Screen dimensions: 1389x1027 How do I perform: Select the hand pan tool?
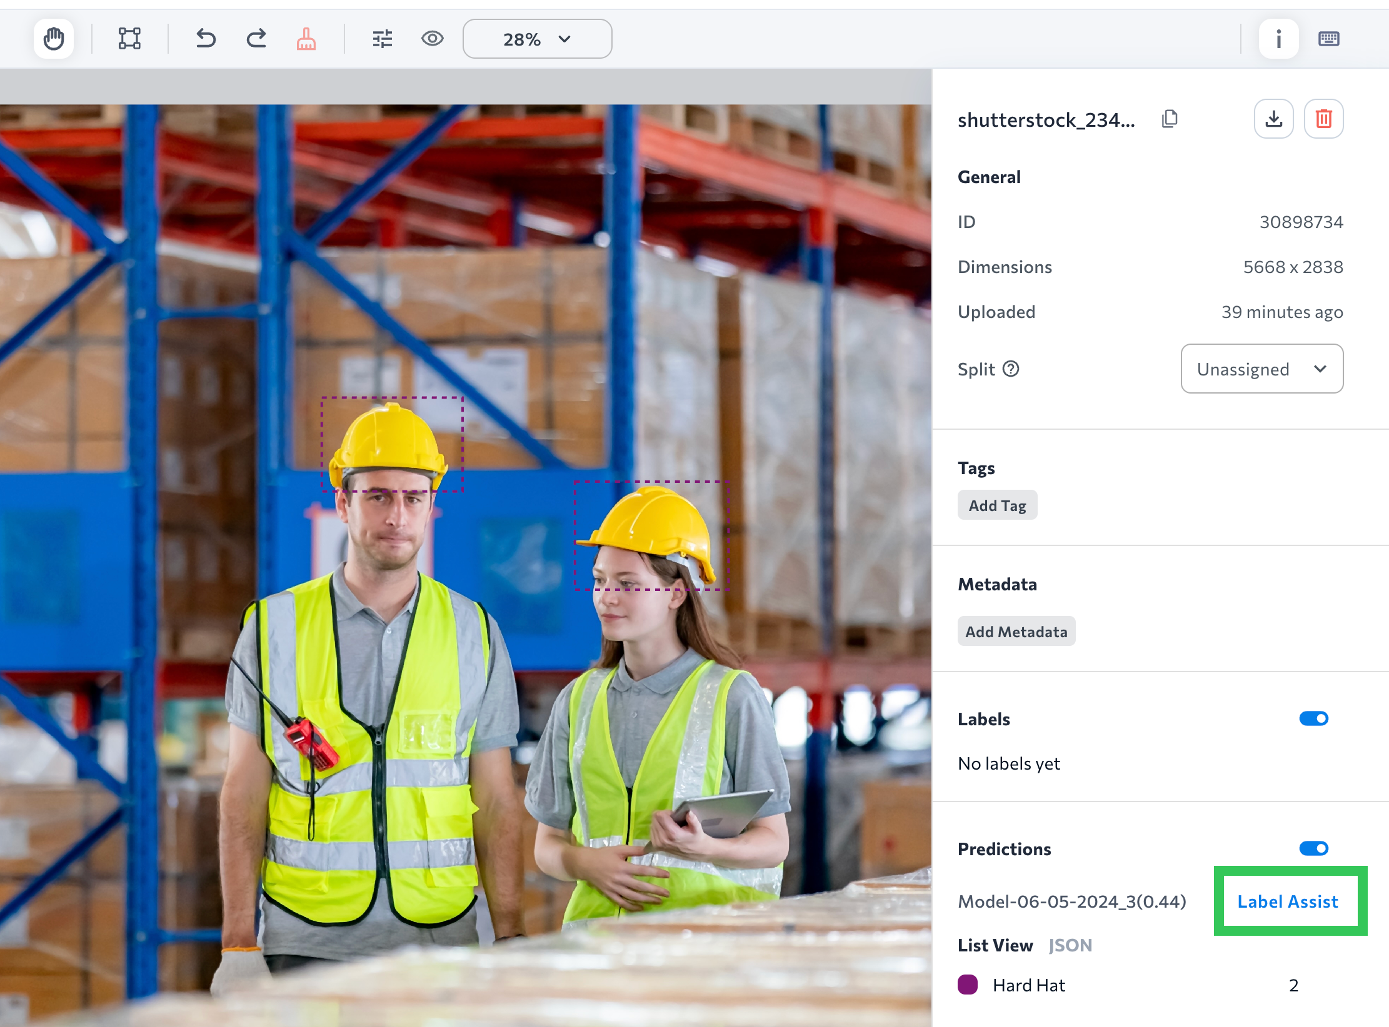pos(54,39)
